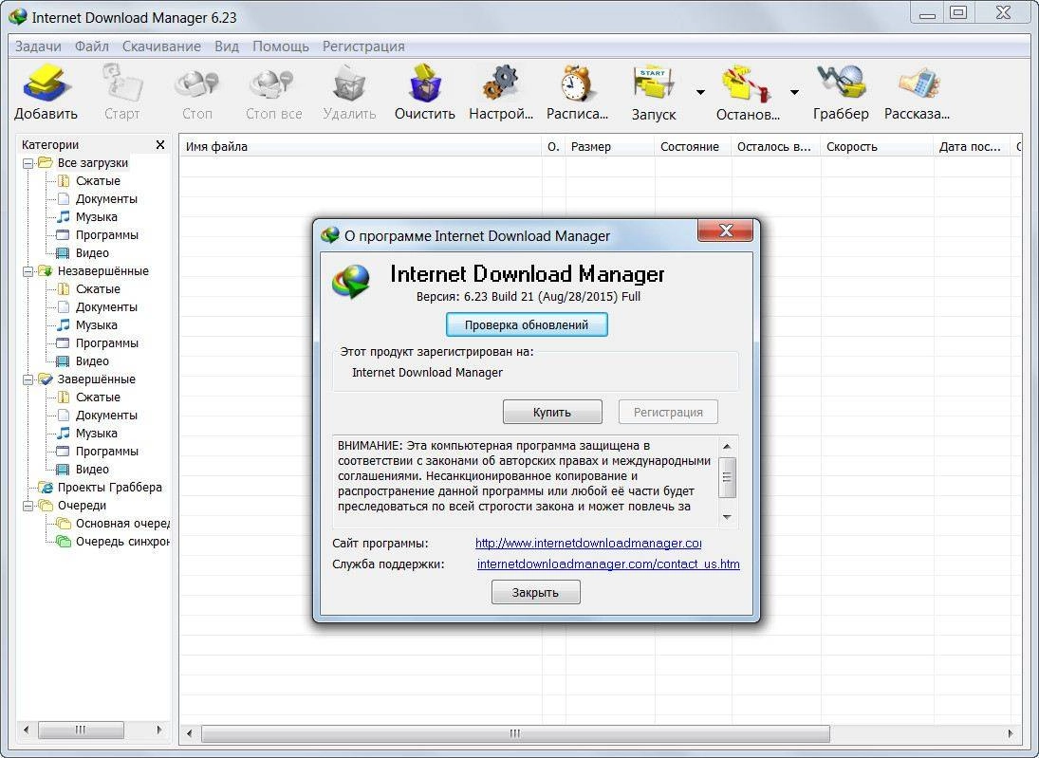Collapse the Все загрузки tree node

[28, 163]
